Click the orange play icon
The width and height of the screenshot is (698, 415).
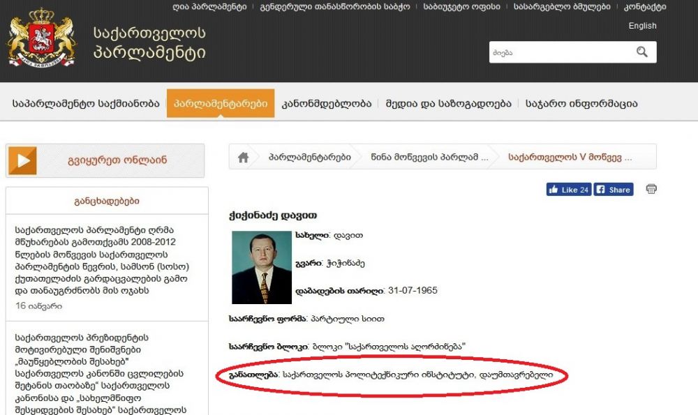(23, 160)
